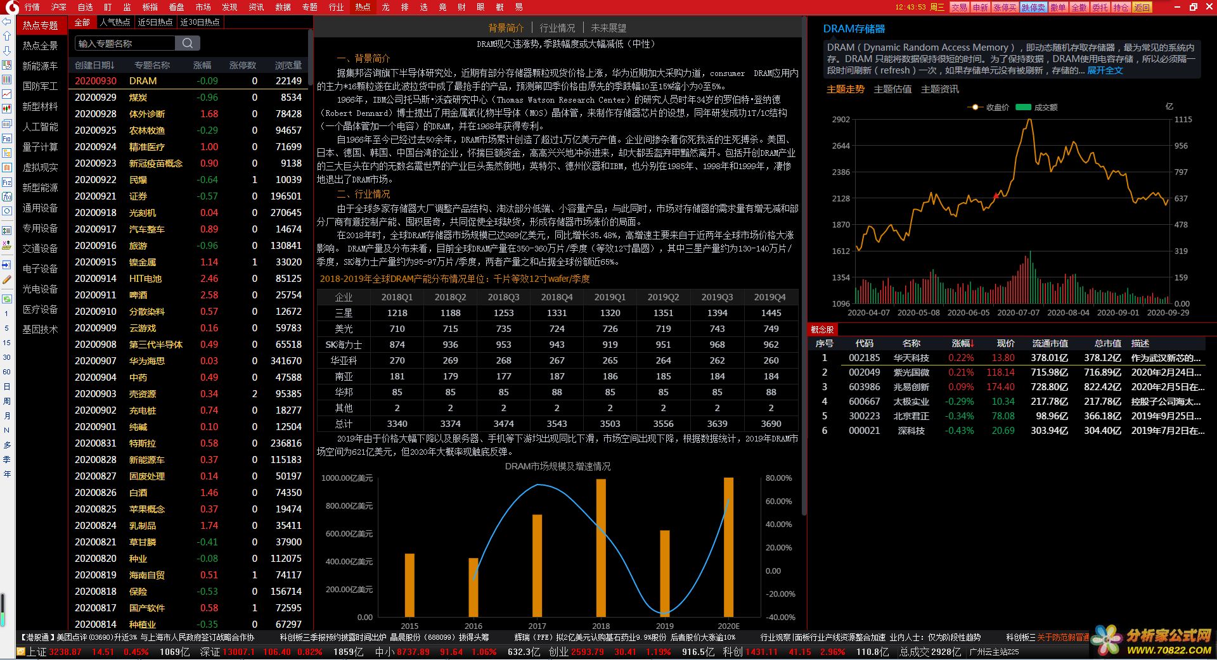Click the F10 info icon in left toolbar
The height and width of the screenshot is (660, 1217).
click(7, 138)
